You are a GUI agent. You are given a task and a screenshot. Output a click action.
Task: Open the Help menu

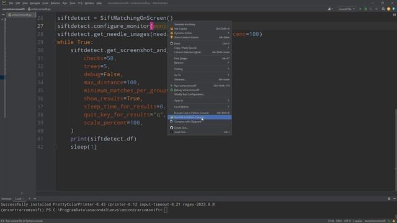point(99,3)
